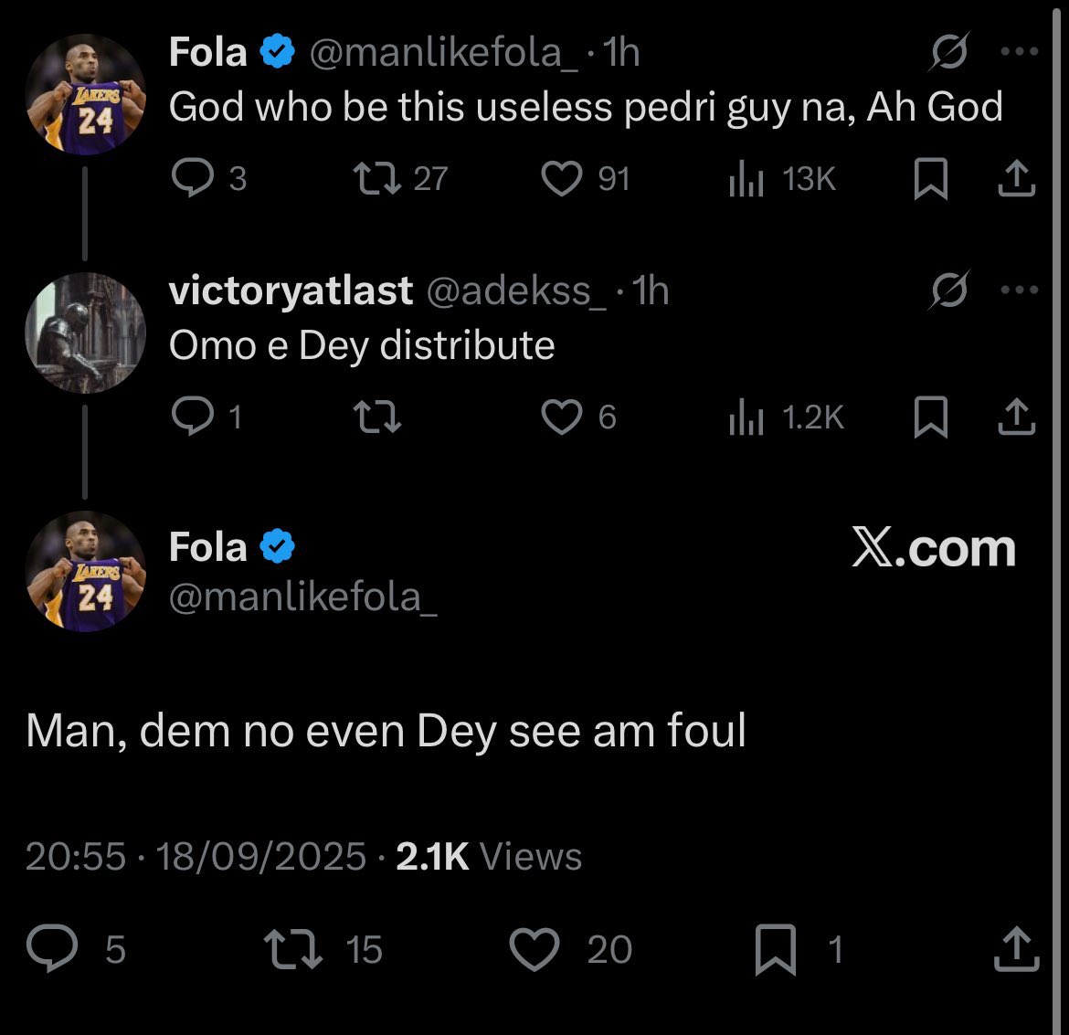Open @manlikefola_ handle in main tweet
Image resolution: width=1069 pixels, height=1035 pixels.
pos(303,597)
